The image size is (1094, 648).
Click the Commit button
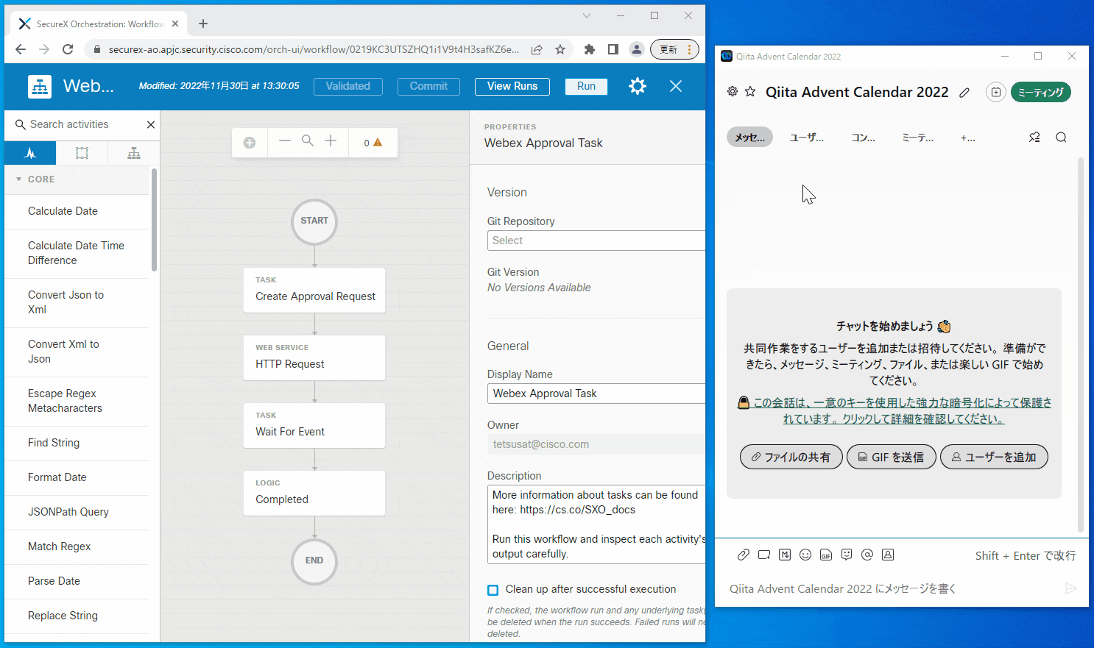[x=428, y=86]
